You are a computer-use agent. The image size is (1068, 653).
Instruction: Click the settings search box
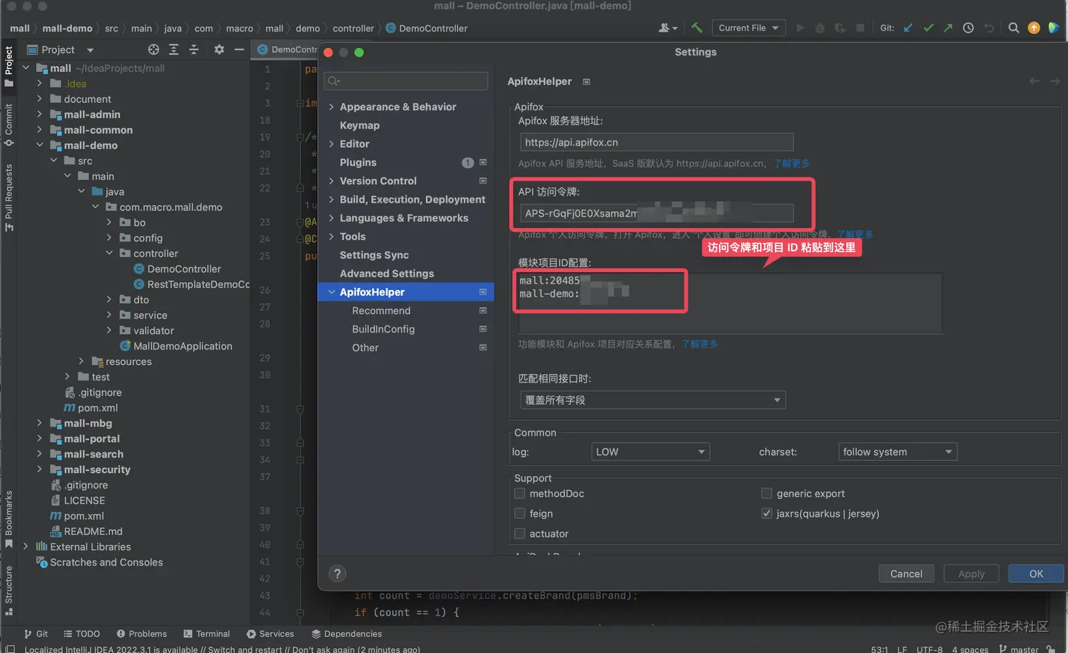point(406,81)
